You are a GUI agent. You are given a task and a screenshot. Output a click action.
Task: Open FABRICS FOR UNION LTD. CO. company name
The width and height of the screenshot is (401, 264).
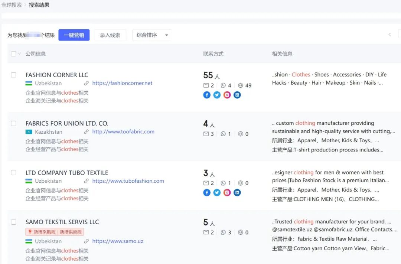click(67, 124)
